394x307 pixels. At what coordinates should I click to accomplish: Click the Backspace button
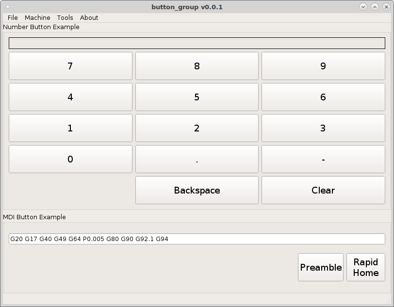pos(197,190)
